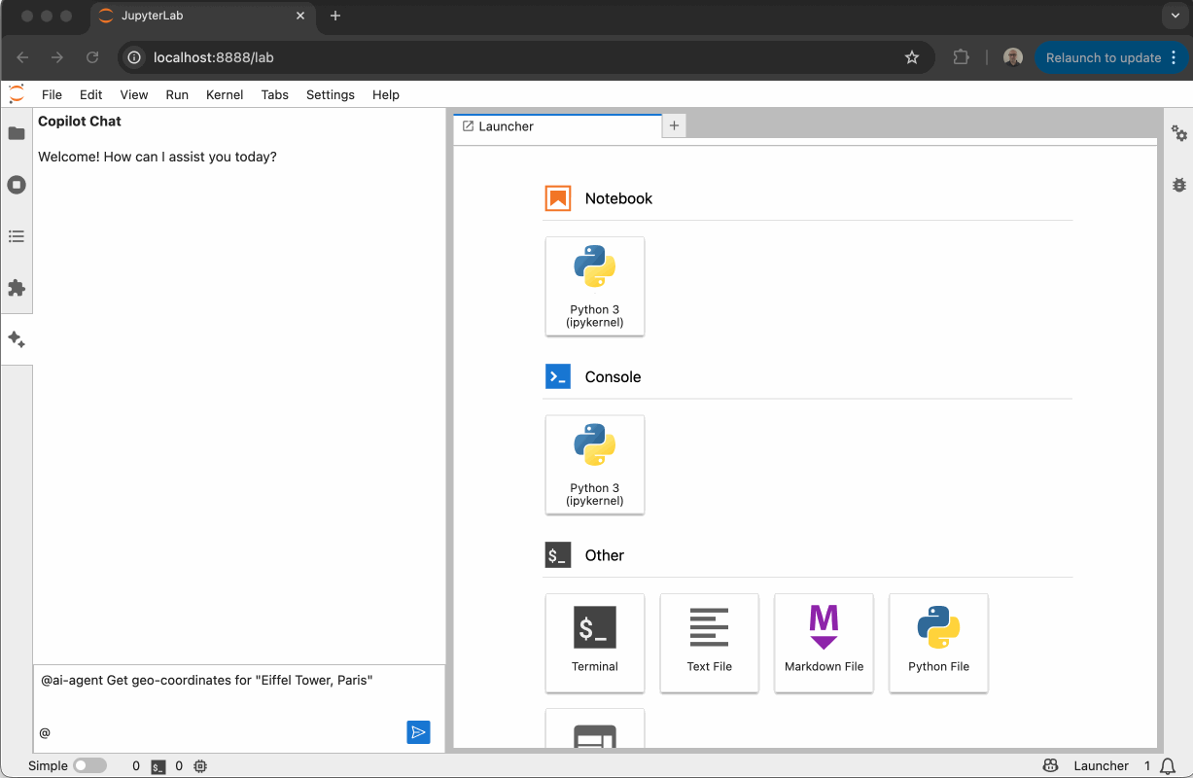Open the Run menu
Image resolution: width=1193 pixels, height=778 pixels.
[177, 94]
